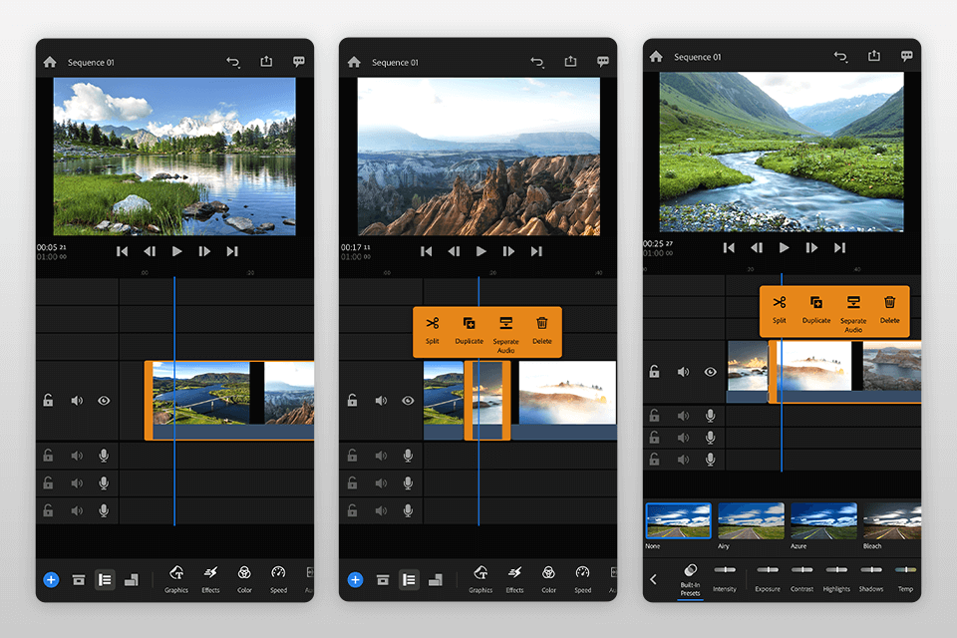Go back with the chevron on the right phone
The height and width of the screenshot is (638, 957).
tap(653, 579)
